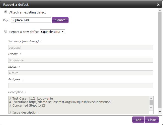This screenshot has height=125, width=163.
Task: Select the Report a new defect radio
Action: pyautogui.click(x=6, y=32)
